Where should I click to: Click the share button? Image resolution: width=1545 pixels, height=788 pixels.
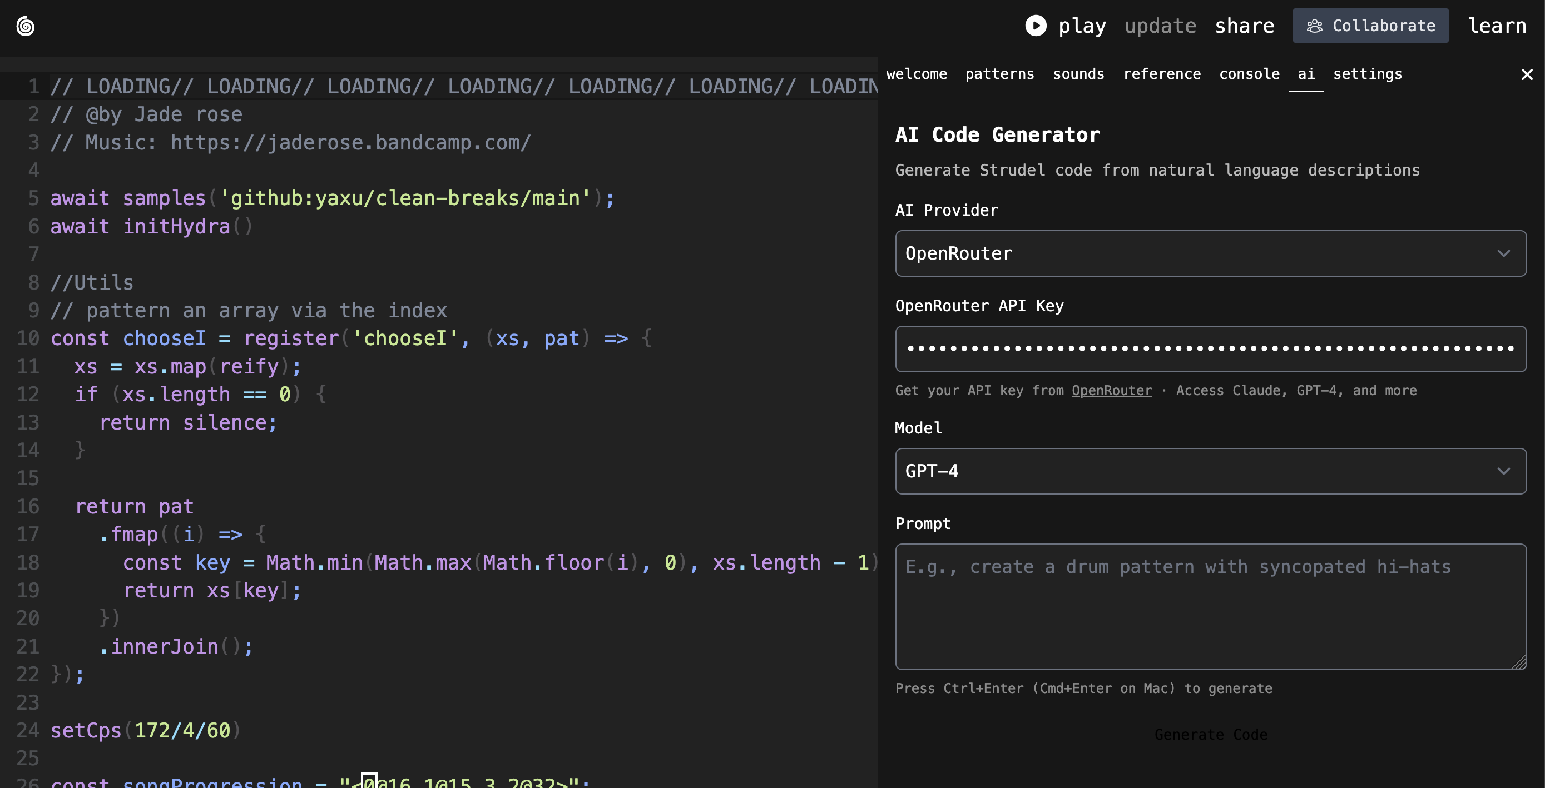pyautogui.click(x=1245, y=26)
